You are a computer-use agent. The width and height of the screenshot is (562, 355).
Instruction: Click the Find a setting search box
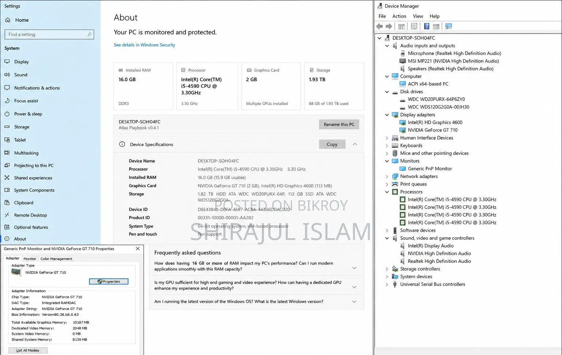click(49, 34)
